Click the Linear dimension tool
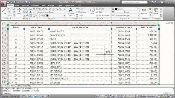Image resolution: width=175 pixels, height=98 pixels. tap(79, 9)
